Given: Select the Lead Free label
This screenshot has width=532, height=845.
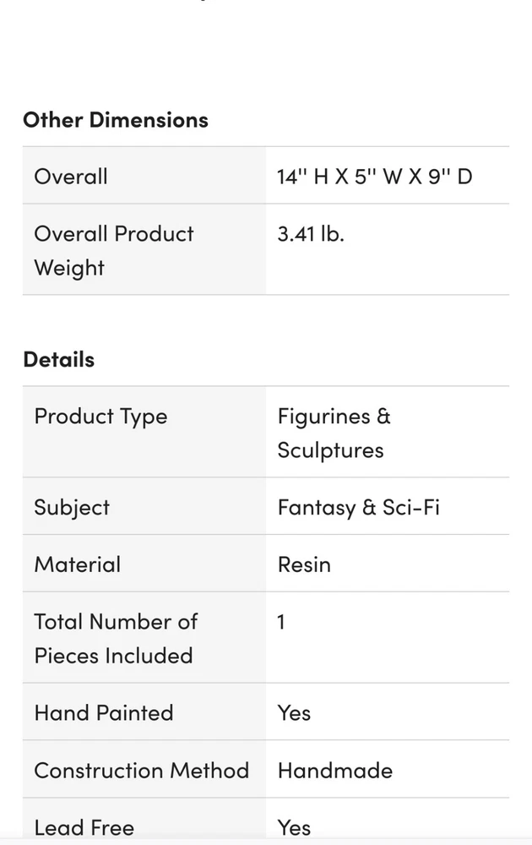Looking at the screenshot, I should pyautogui.click(x=84, y=827).
